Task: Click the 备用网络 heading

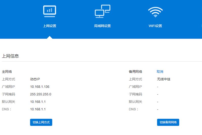Action: point(135,72)
